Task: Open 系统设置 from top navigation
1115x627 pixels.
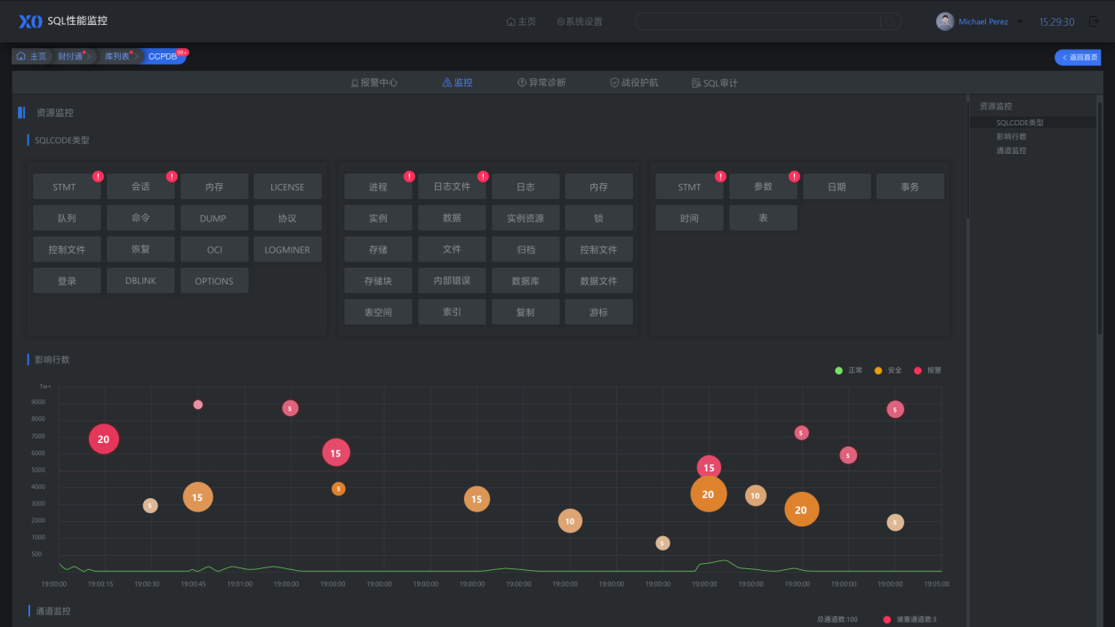Action: 580,21
